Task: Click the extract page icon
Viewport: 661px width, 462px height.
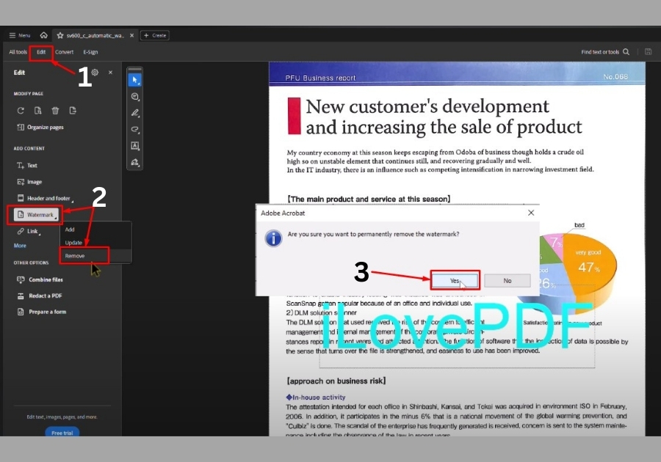Action: [x=38, y=111]
